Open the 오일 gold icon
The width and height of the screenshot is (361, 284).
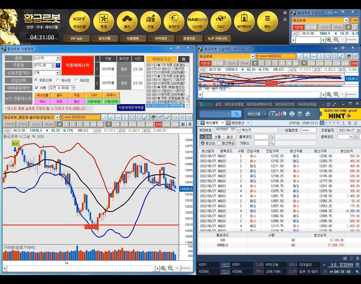[x=150, y=22]
